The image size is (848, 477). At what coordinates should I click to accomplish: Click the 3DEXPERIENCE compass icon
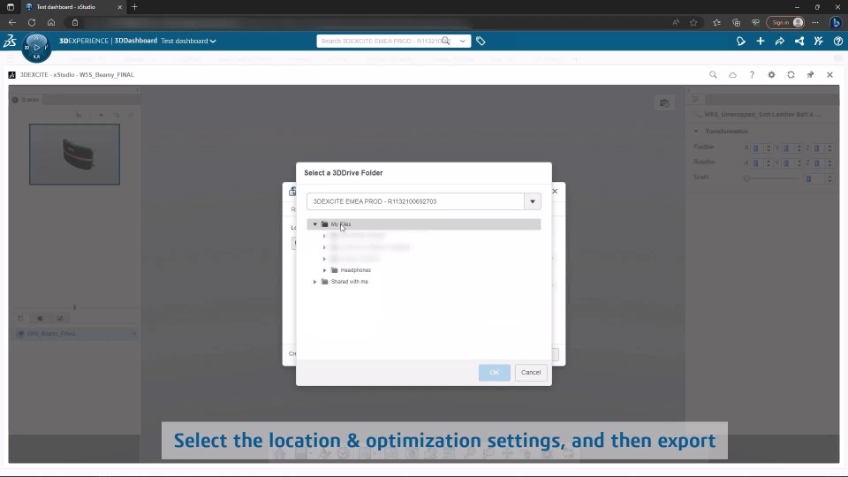[x=36, y=47]
